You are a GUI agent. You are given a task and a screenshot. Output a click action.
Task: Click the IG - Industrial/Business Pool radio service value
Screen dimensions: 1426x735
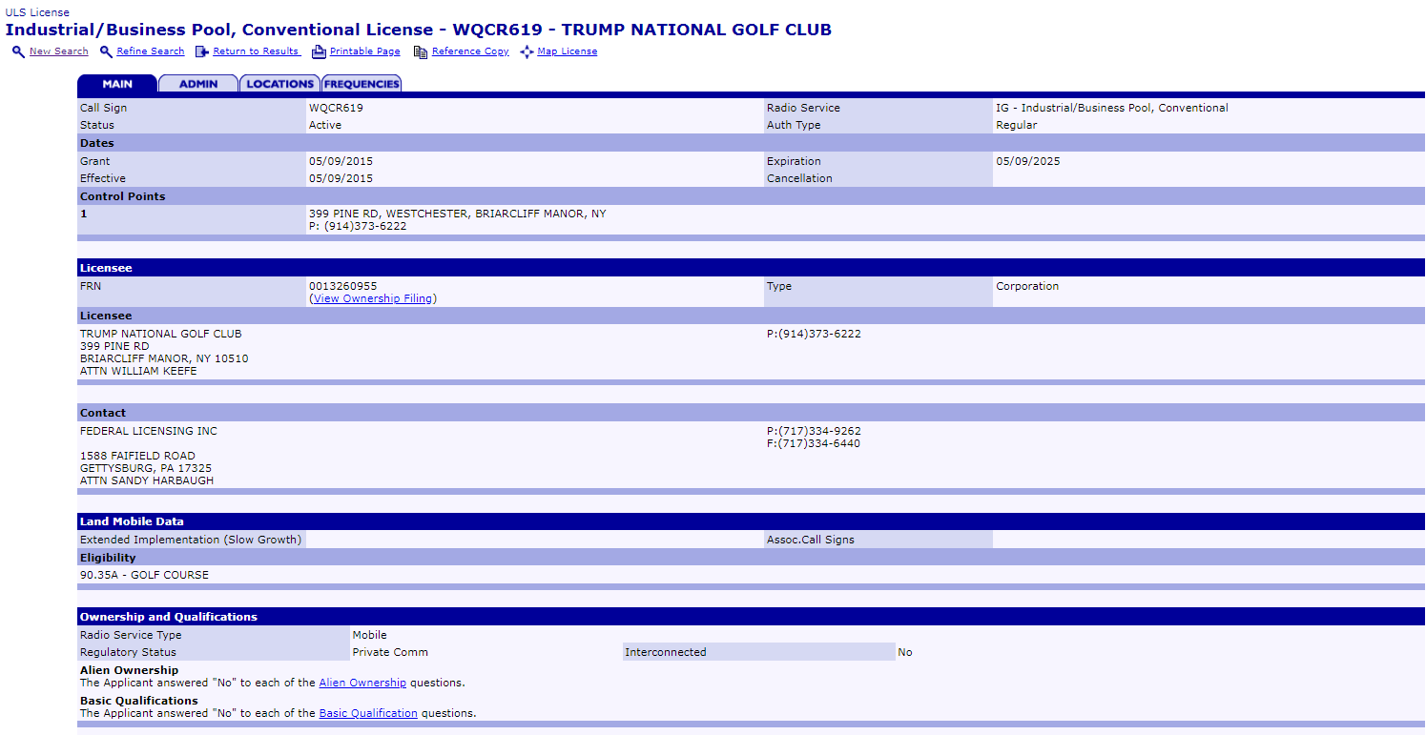coord(1112,108)
